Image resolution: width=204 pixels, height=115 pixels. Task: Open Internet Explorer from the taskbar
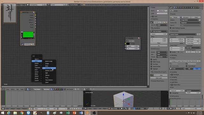click(9, 113)
